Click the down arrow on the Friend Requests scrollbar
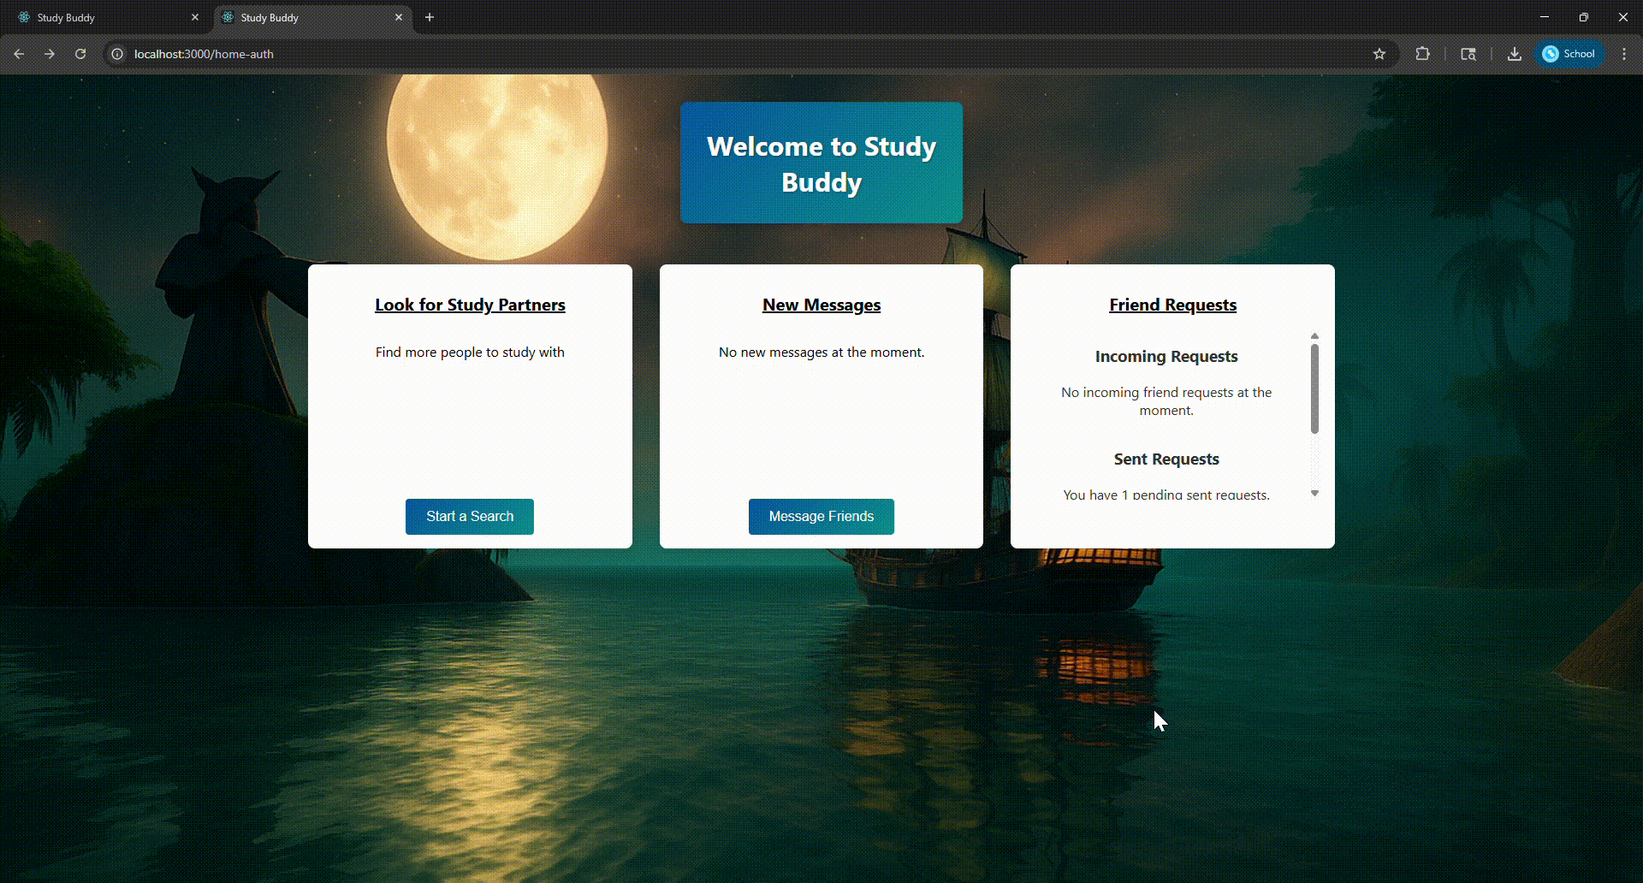Image resolution: width=1643 pixels, height=883 pixels. (1314, 493)
